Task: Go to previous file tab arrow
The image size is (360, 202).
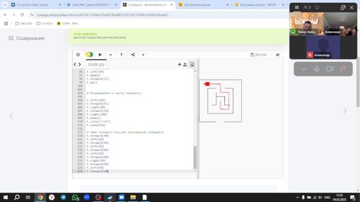Action: click(75, 65)
